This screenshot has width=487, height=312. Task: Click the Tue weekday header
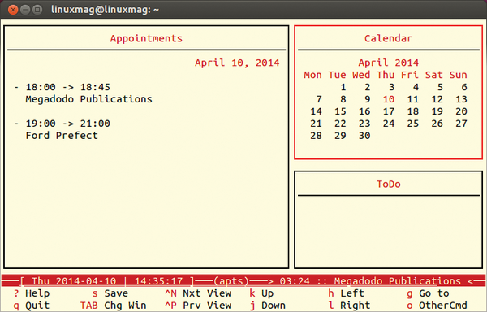[337, 75]
